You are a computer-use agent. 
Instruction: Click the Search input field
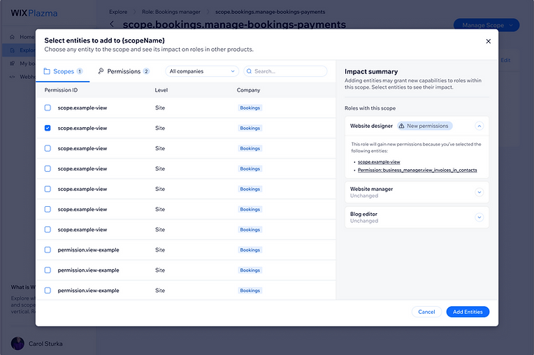pos(285,71)
